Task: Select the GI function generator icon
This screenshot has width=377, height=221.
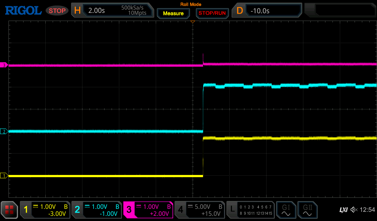Action: [286, 210]
